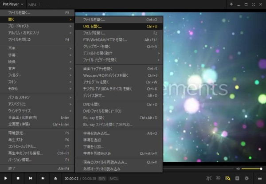Click the seek bar timeline
Image resolution: width=266 pixels, height=184 pixels.
point(198,169)
